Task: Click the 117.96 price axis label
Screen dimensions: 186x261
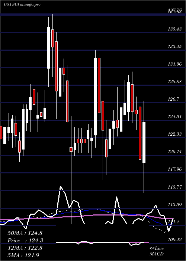Action: [174, 169]
